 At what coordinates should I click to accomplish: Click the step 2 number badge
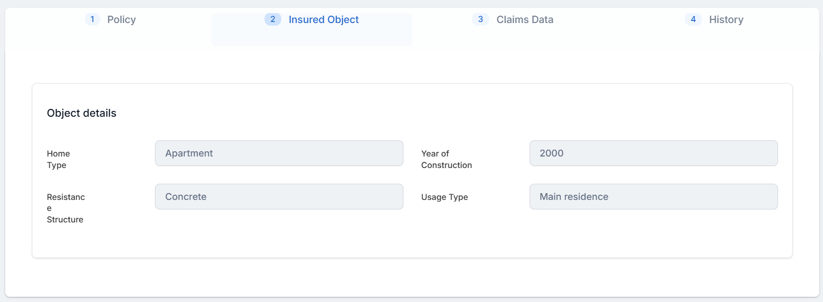click(x=272, y=19)
